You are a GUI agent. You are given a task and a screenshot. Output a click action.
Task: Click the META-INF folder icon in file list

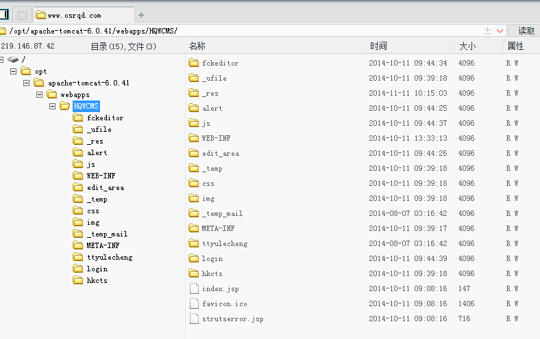tap(193, 228)
